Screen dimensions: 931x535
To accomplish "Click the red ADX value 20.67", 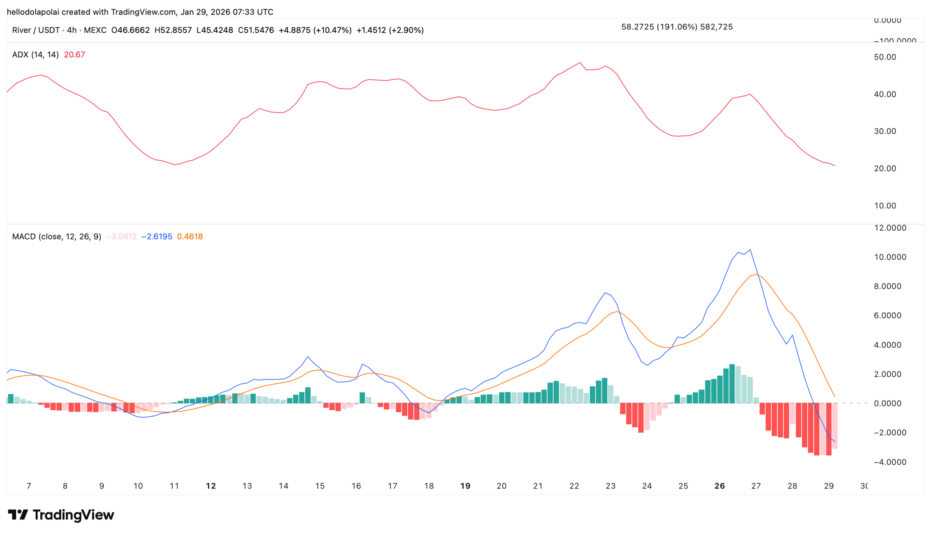I will [x=74, y=55].
